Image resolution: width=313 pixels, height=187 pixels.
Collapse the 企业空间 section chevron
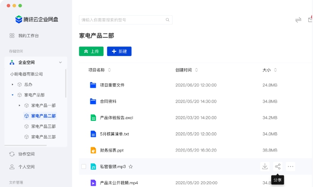click(60, 62)
